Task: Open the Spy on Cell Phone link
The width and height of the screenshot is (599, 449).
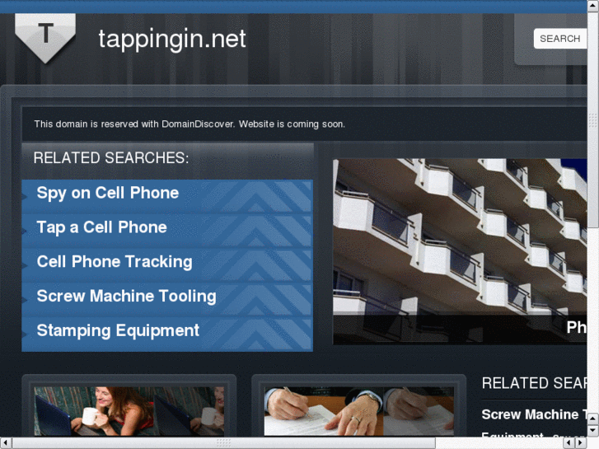Action: click(x=108, y=193)
